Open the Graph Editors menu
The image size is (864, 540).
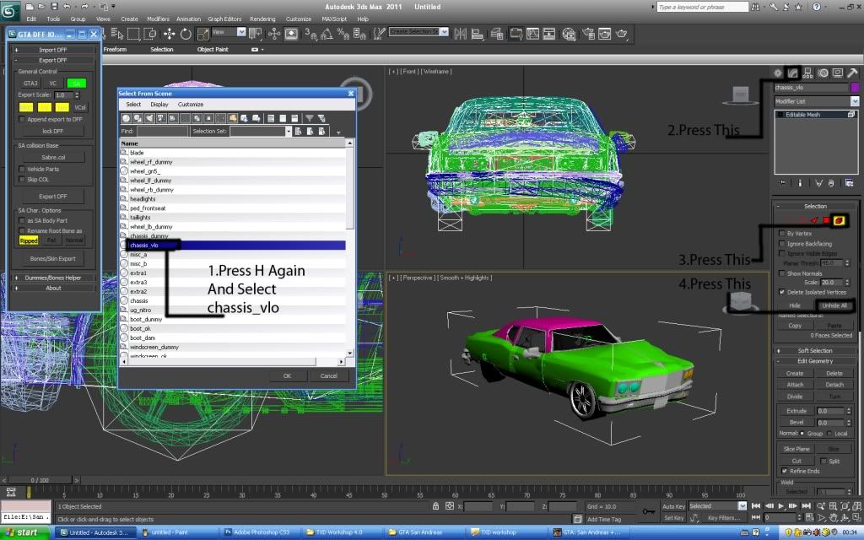click(224, 19)
